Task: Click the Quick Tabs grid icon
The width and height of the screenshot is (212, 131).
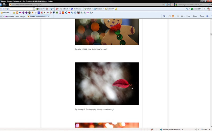Action: [x=1, y=16]
